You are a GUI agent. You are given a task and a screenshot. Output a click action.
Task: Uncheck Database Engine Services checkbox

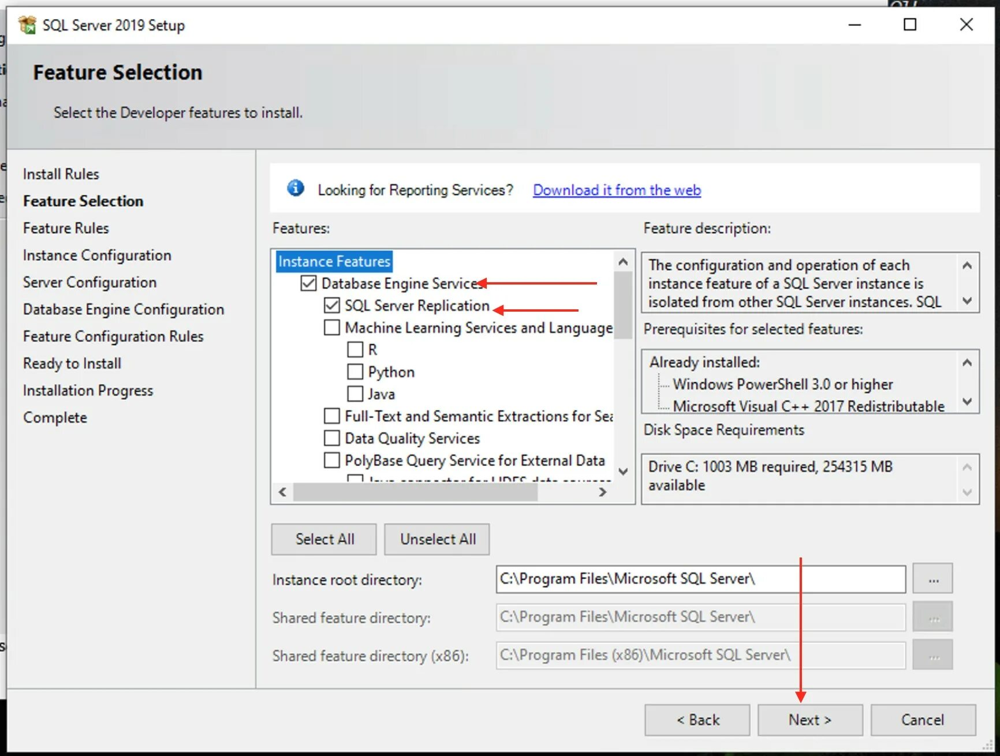[309, 283]
